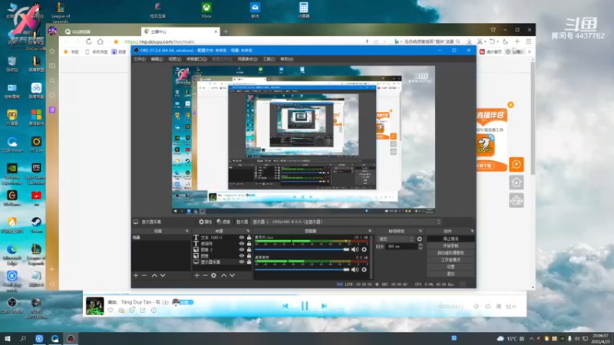Remove selected source with minus icon

[x=205, y=275]
